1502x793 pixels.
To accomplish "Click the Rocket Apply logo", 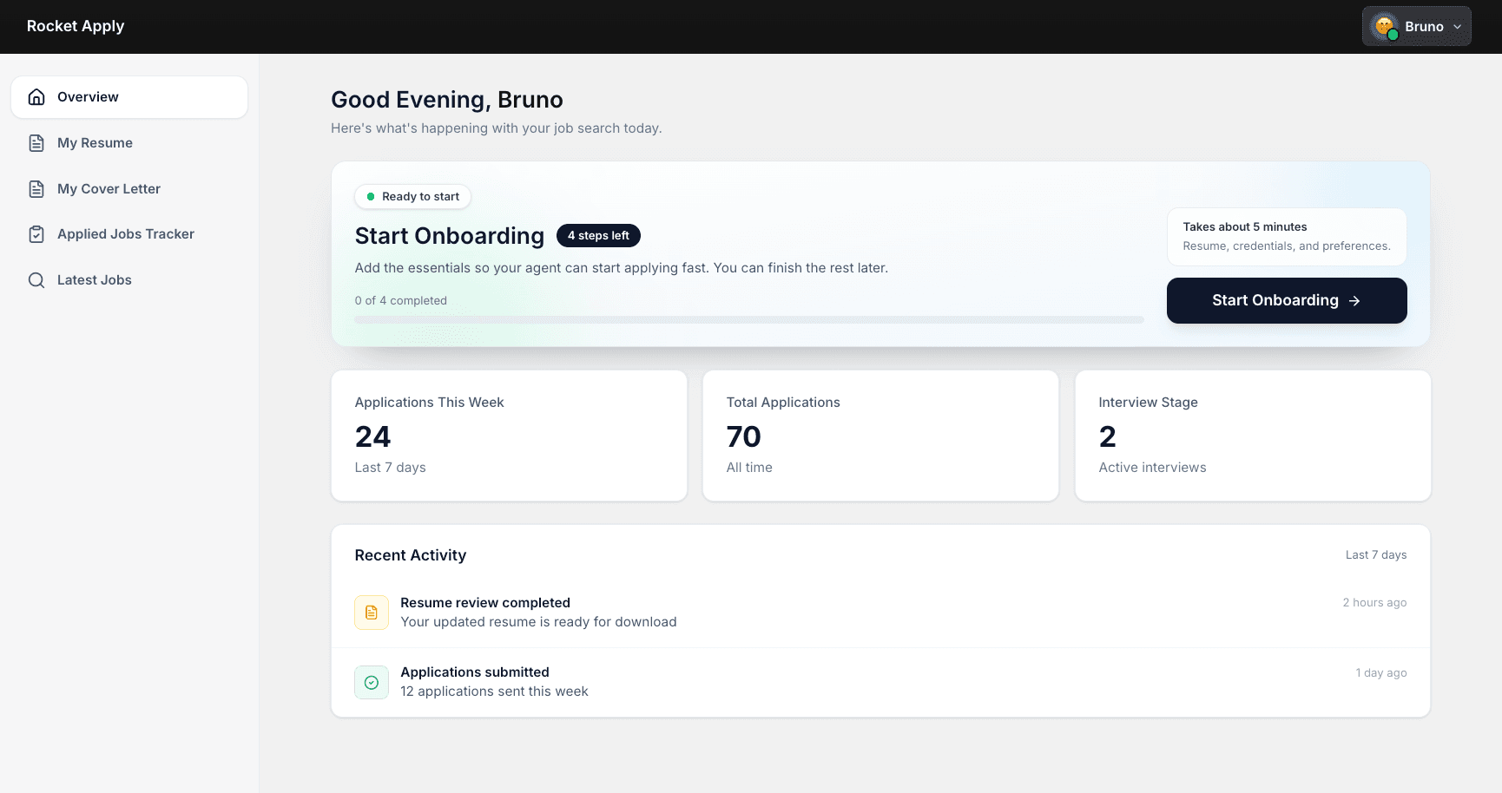I will [76, 26].
